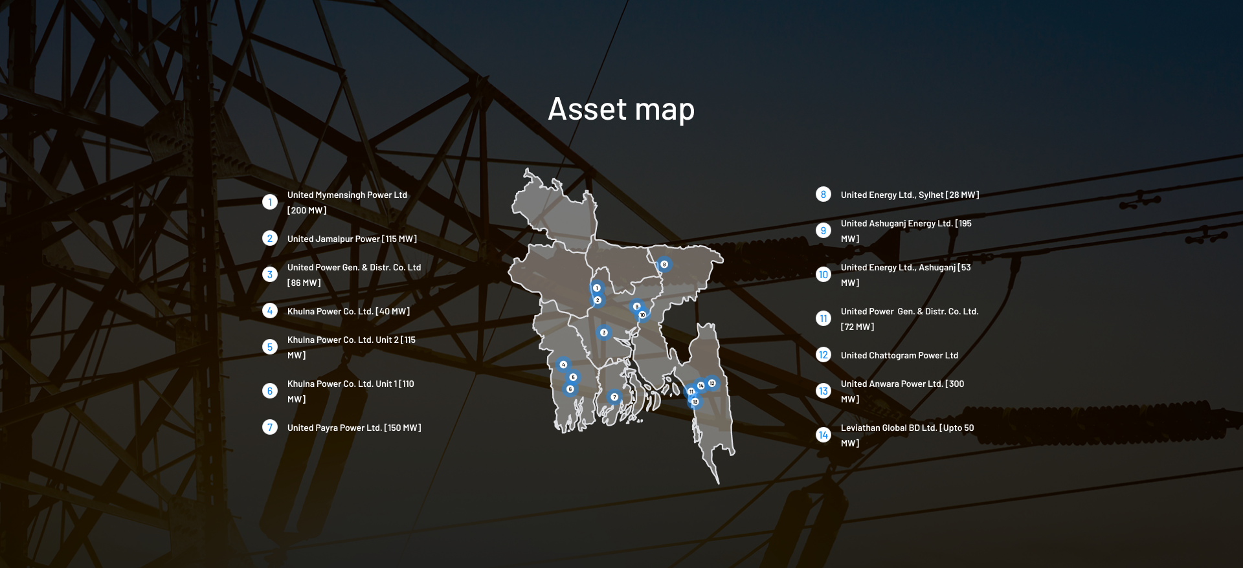Select map marker 13 on the map
The height and width of the screenshot is (568, 1243).
pos(695,402)
